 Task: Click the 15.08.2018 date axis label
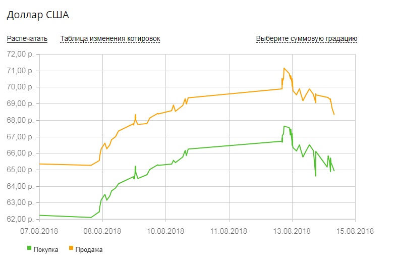355,231
